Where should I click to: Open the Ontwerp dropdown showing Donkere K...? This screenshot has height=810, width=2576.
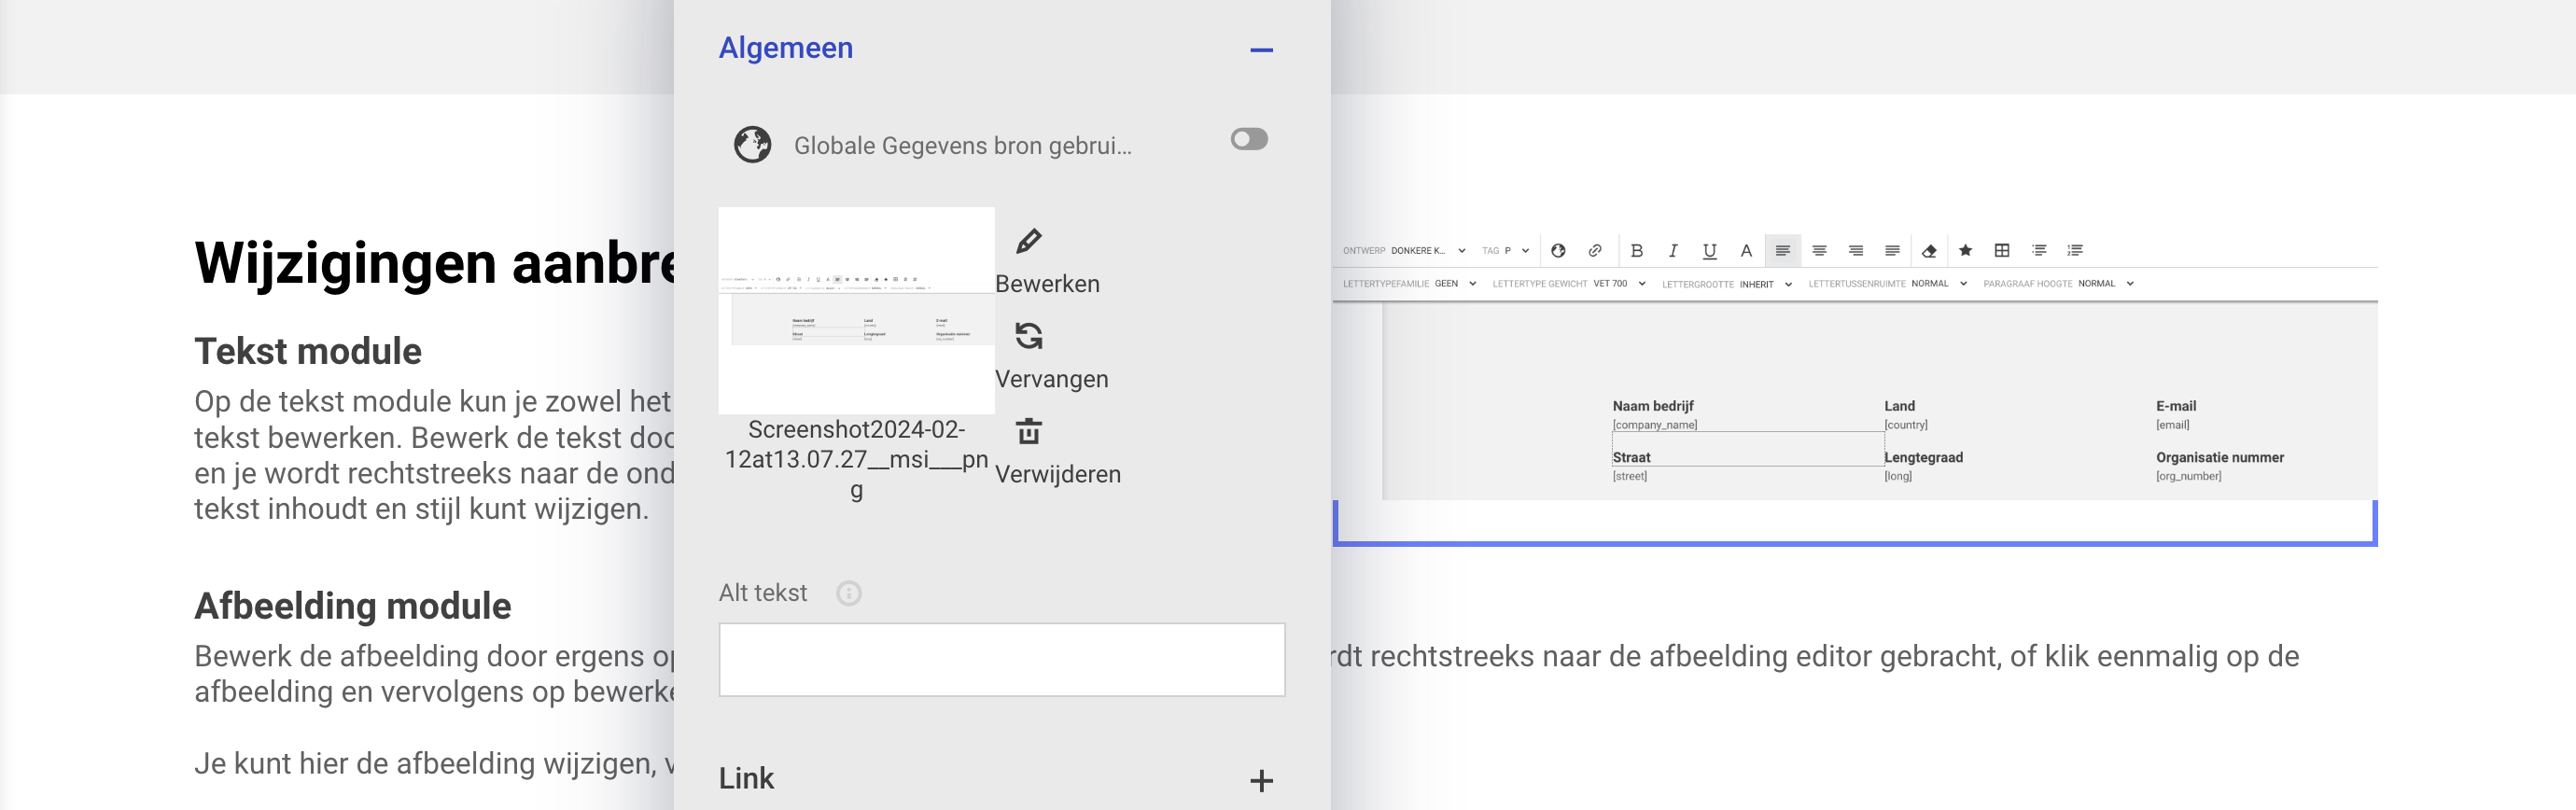[1404, 251]
